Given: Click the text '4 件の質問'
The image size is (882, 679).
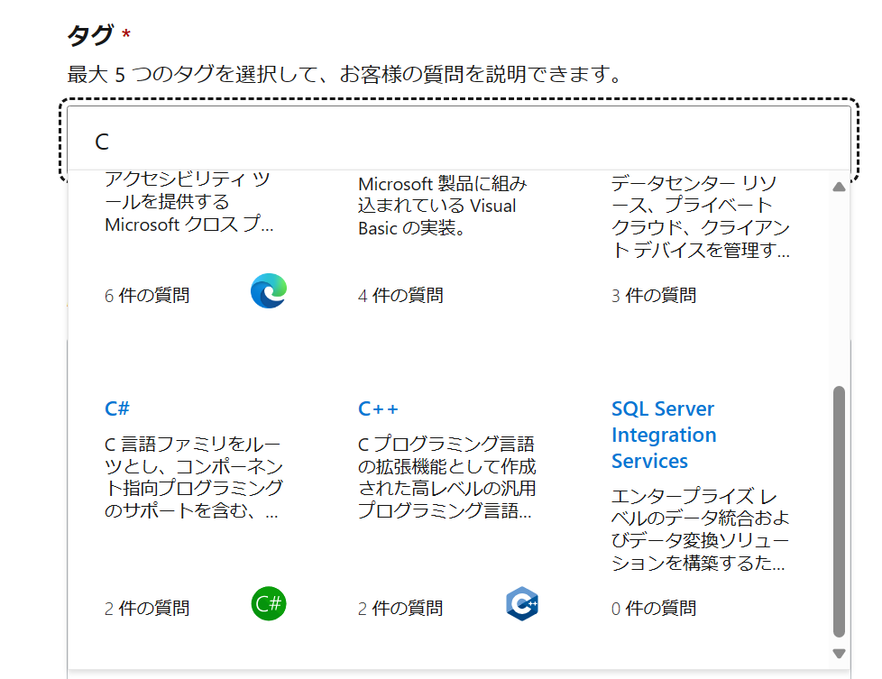Looking at the screenshot, I should (x=400, y=296).
